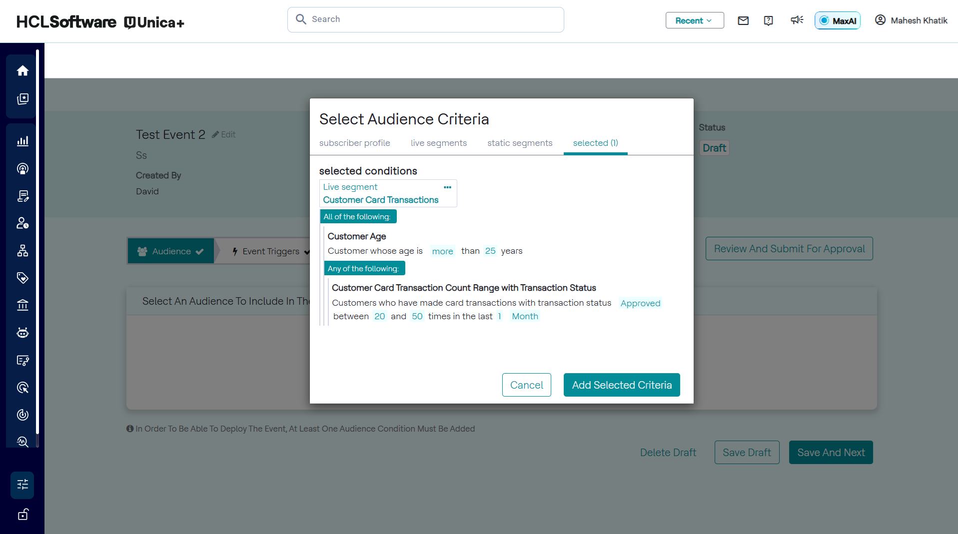
Task: Open the sliders settings icon
Action: tap(22, 485)
